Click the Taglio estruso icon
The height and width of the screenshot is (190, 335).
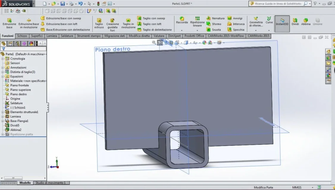tap(99, 20)
